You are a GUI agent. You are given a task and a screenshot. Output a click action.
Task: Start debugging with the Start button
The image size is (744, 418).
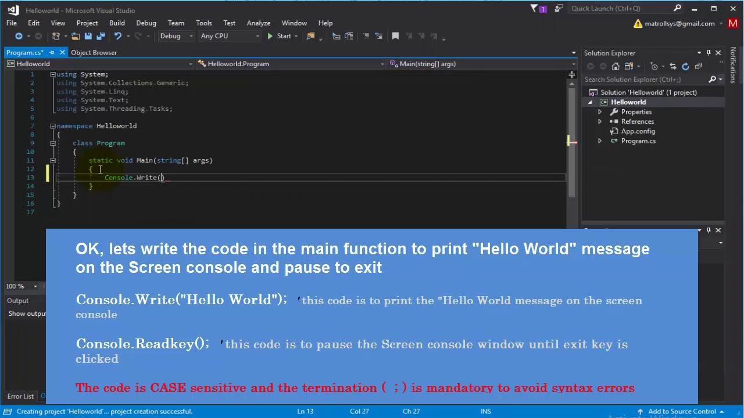pyautogui.click(x=279, y=36)
